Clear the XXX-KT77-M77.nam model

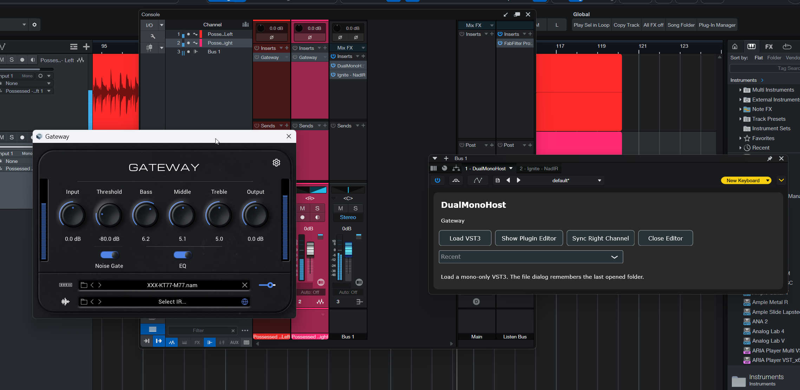[x=245, y=285]
